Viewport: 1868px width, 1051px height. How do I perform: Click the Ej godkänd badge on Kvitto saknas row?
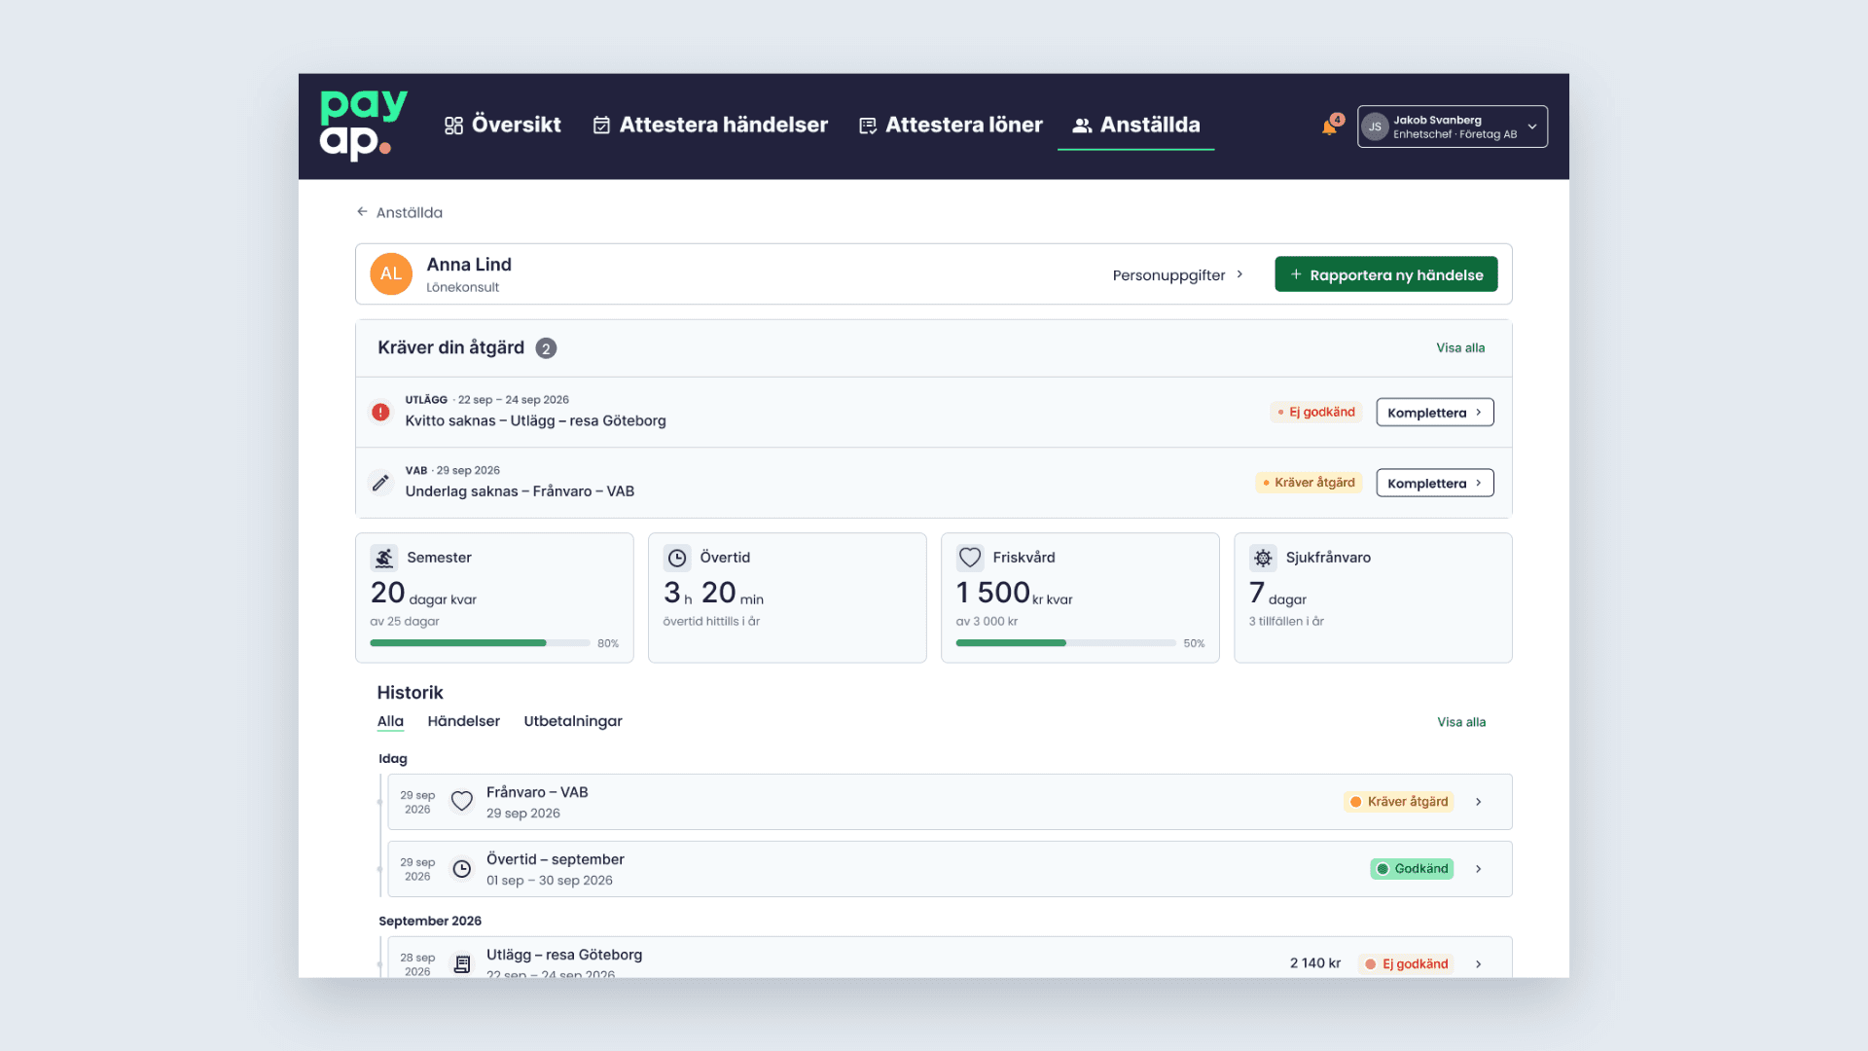click(1316, 412)
